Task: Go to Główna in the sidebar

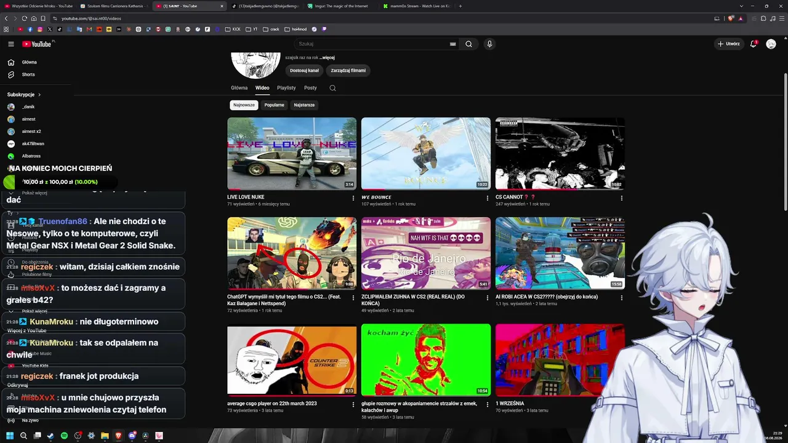Action: pyautogui.click(x=36, y=62)
